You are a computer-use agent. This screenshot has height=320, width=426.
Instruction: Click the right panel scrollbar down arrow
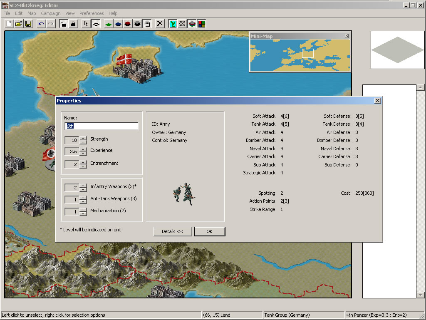click(421, 295)
